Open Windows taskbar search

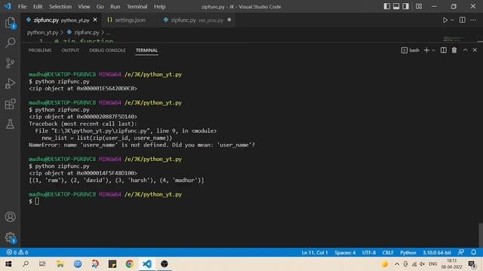(x=26, y=264)
